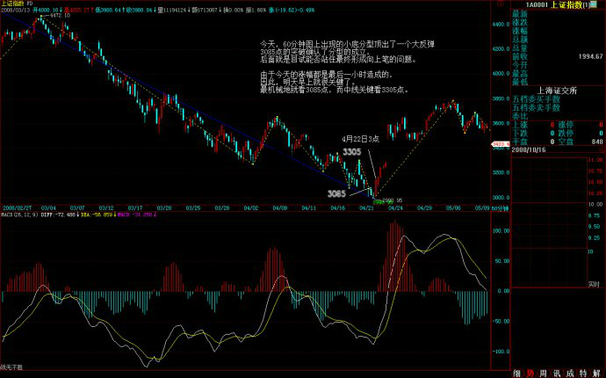
Task: Open the 周 tab
Action: 544,372
